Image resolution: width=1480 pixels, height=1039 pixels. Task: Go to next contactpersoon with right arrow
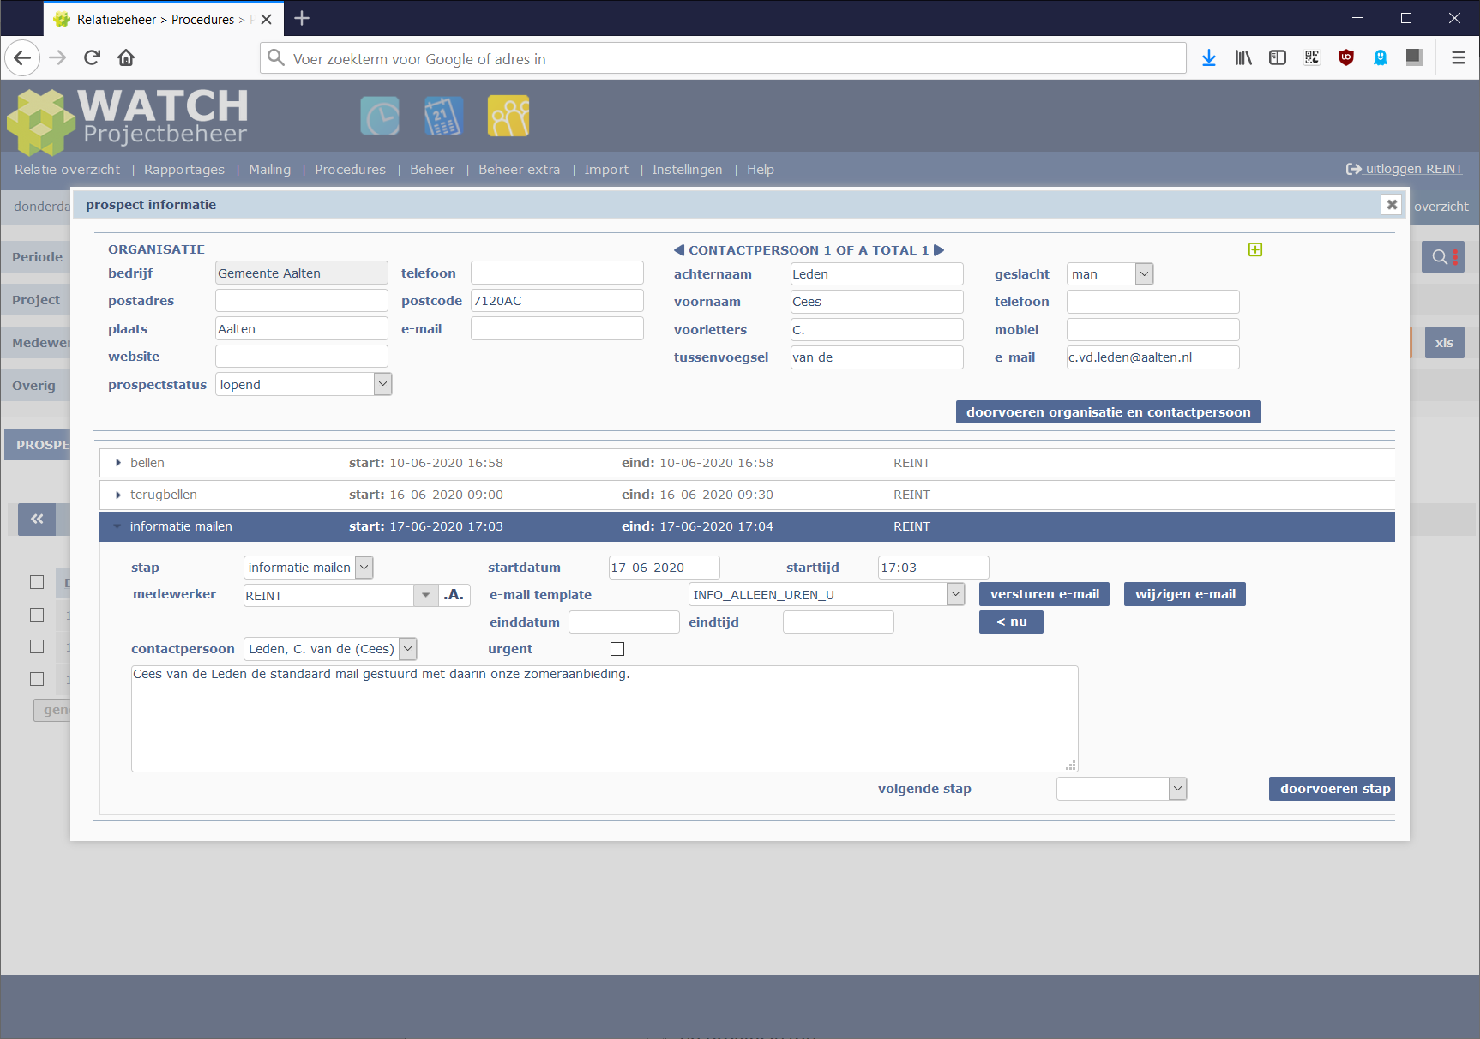click(939, 250)
